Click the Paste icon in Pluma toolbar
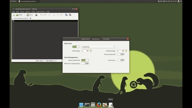192x108 pixels. [61, 15]
